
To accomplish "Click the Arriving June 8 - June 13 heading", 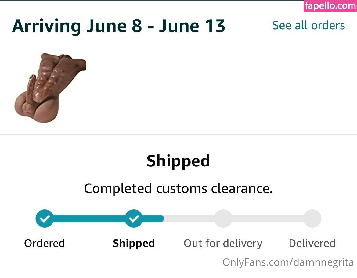I will (x=118, y=26).
